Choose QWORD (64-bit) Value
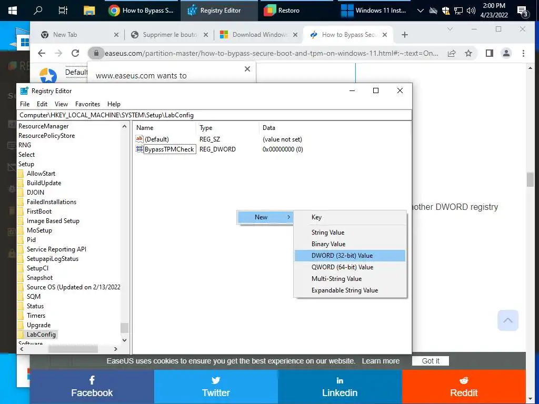 click(x=350, y=267)
